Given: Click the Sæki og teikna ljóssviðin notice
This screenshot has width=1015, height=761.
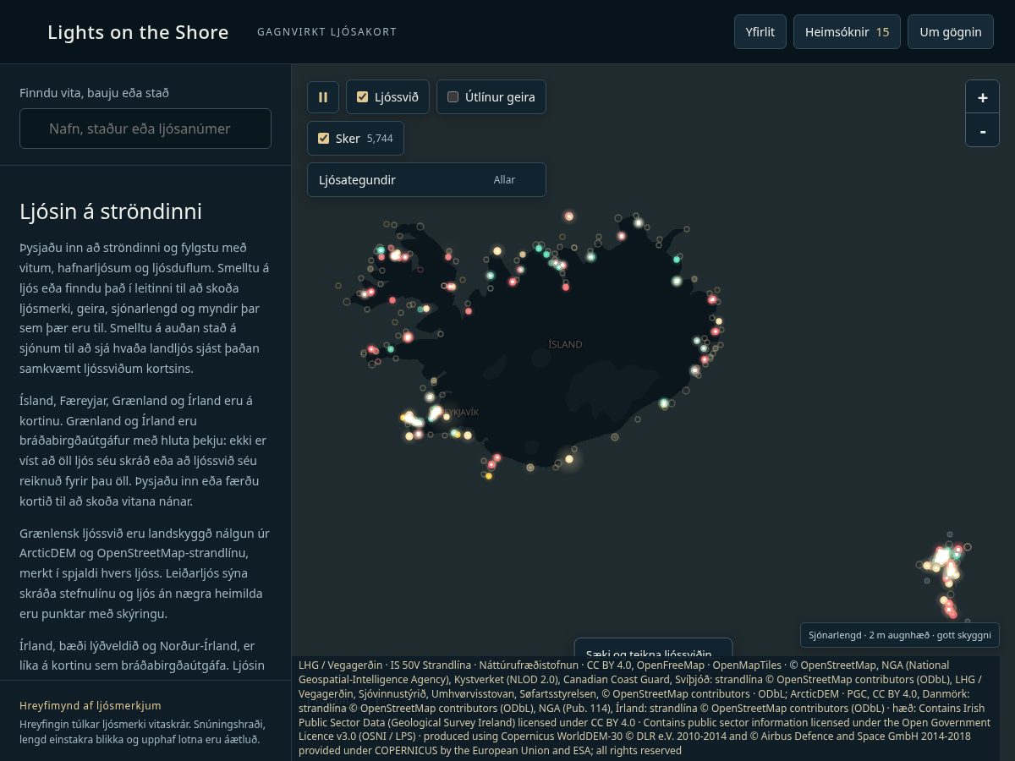Looking at the screenshot, I should point(653,648).
